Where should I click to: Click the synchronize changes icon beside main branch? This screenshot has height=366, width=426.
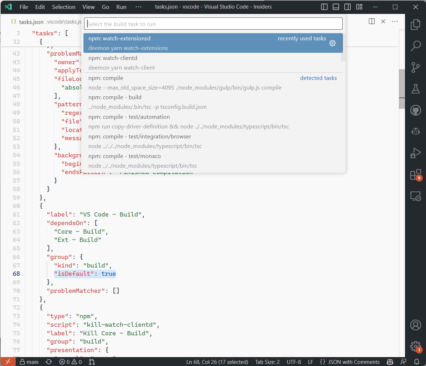(48, 362)
